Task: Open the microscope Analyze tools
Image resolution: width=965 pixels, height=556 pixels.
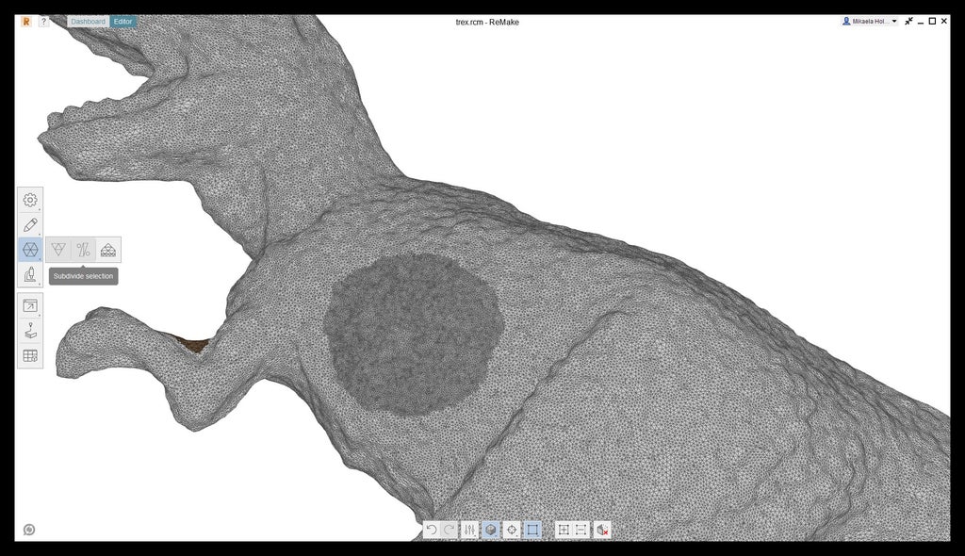Action: click(x=30, y=274)
